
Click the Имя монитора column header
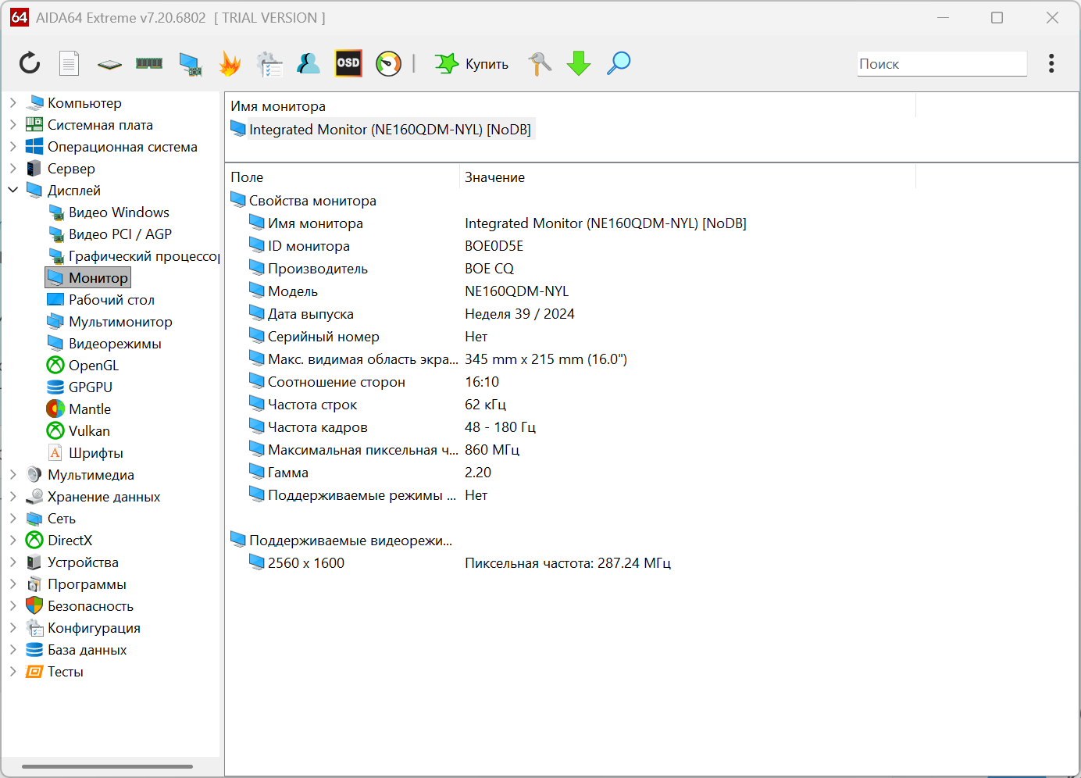pyautogui.click(x=570, y=106)
